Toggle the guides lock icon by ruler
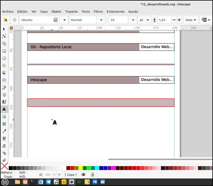The width and height of the screenshot is (213, 186). [11, 28]
